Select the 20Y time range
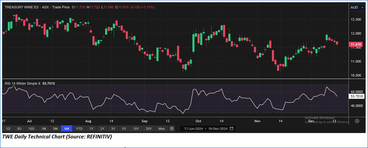Screen dimensions: 368x148 [x=149, y=129]
